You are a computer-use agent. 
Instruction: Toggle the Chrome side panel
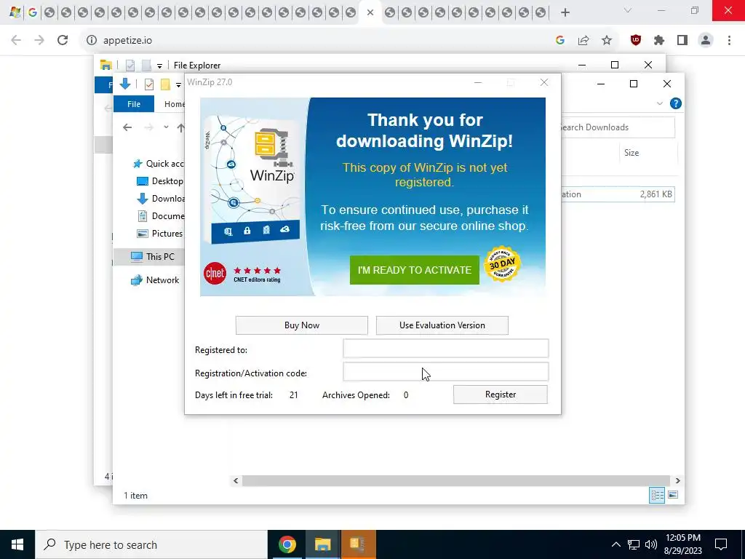[682, 41]
